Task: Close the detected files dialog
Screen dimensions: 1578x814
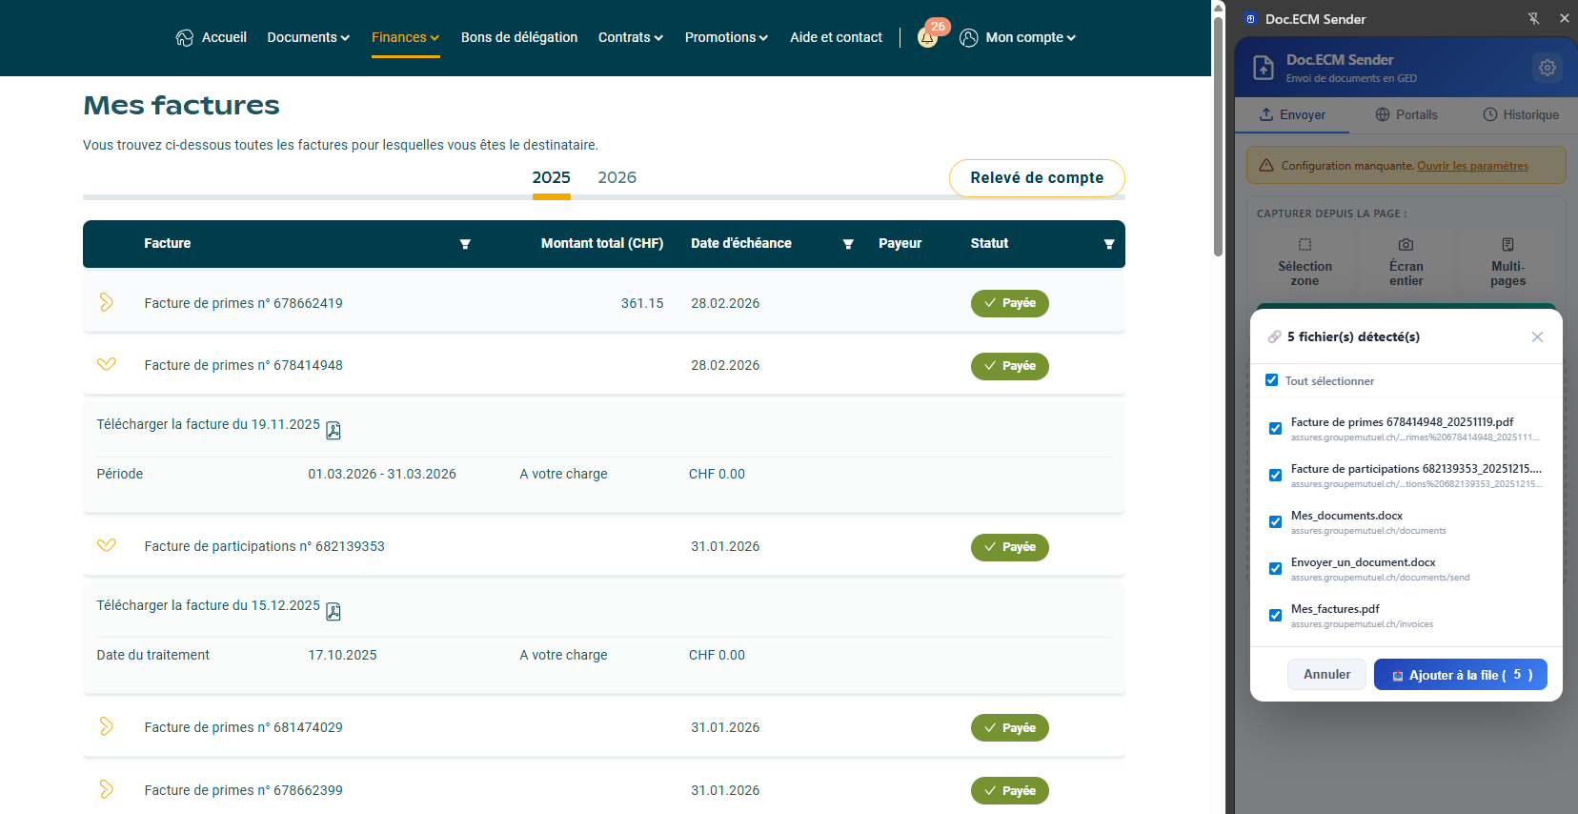Action: pyautogui.click(x=1536, y=336)
